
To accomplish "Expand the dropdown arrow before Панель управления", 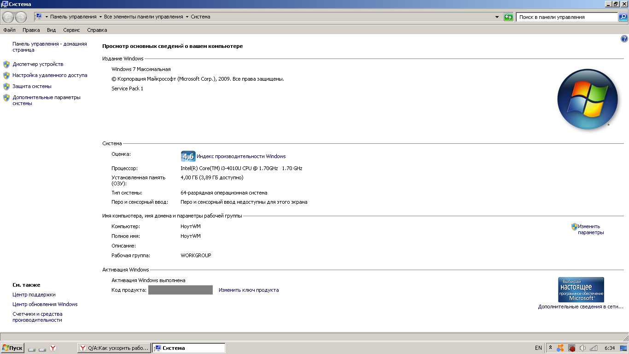I will tap(46, 17).
